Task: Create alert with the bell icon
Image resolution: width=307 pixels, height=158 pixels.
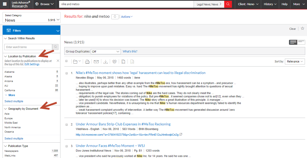Action: coord(115,17)
